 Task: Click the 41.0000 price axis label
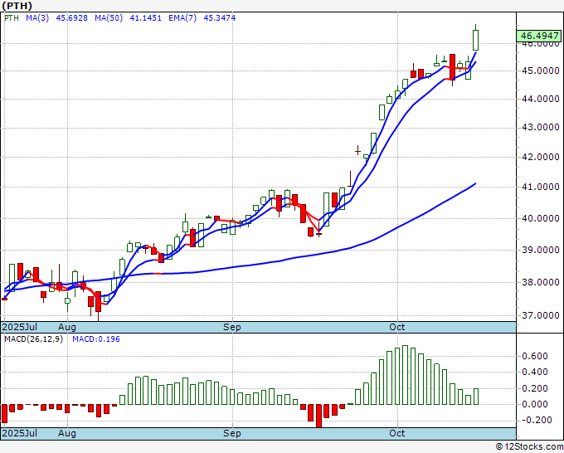pyautogui.click(x=540, y=188)
